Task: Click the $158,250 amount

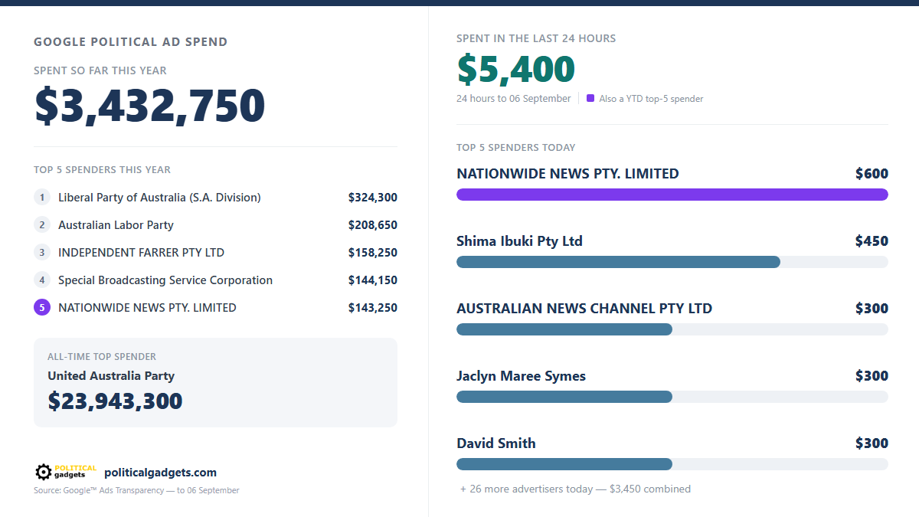Action: [x=372, y=253]
